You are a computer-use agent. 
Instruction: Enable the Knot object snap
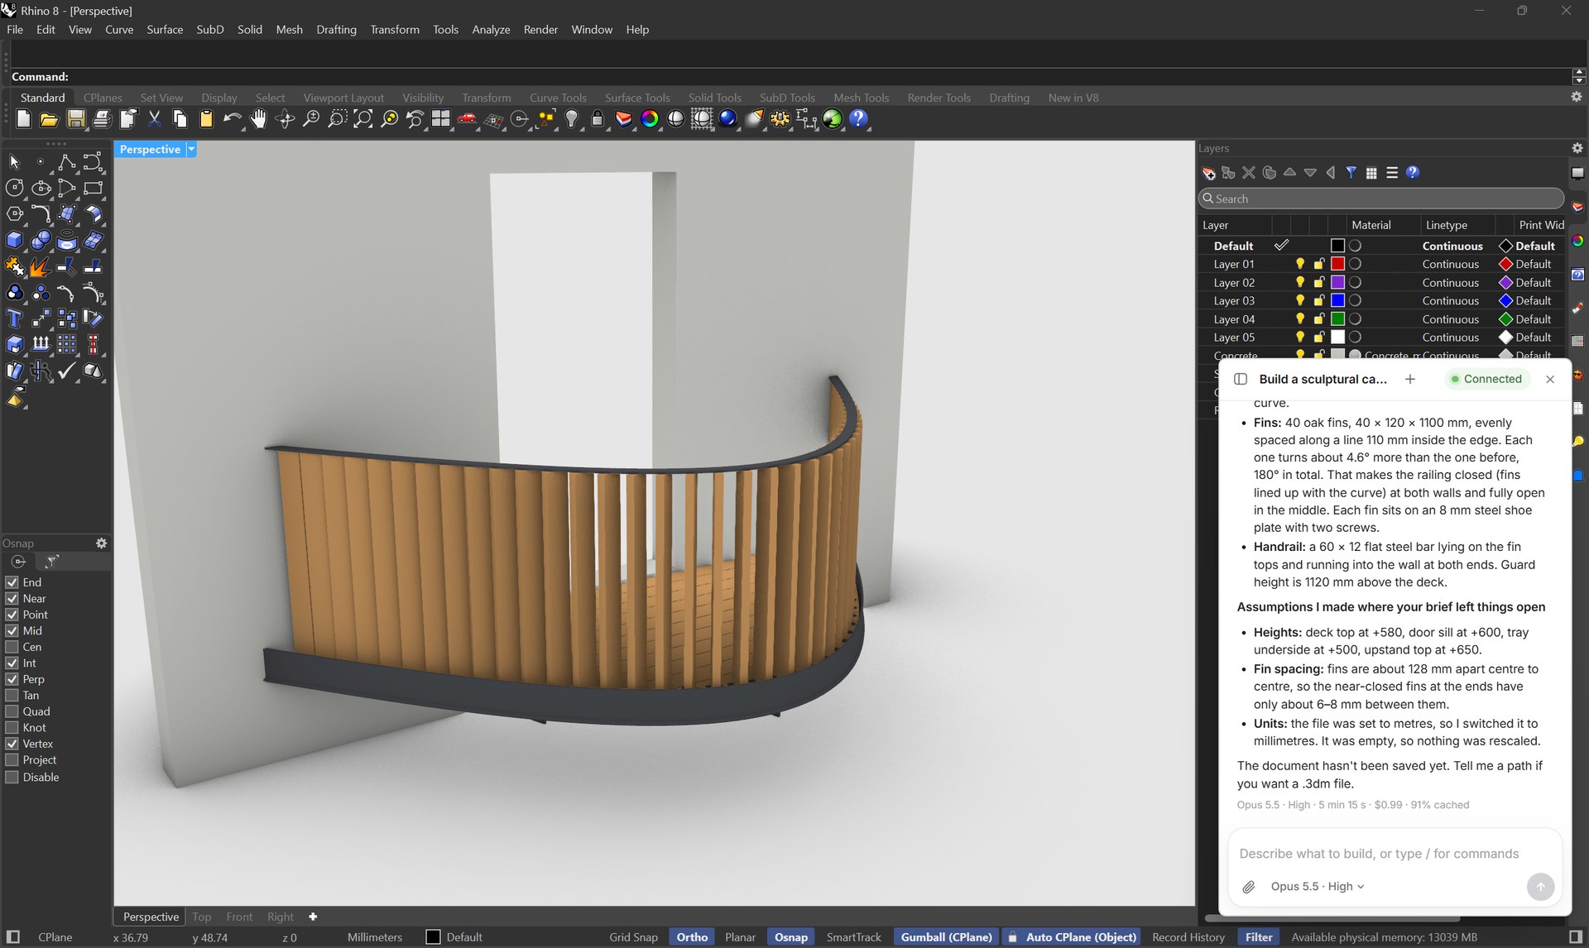point(12,728)
